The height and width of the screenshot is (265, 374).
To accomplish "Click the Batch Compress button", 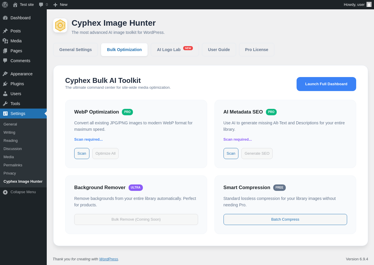I will [285, 219].
